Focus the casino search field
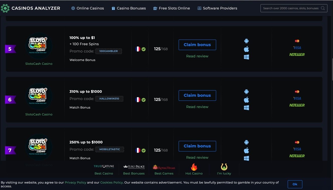 coord(294,8)
